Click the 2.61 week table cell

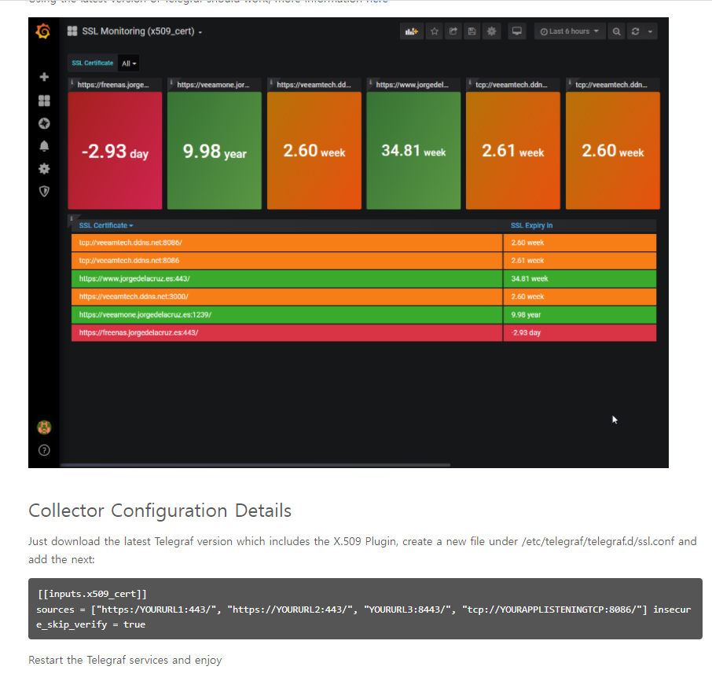(580, 261)
